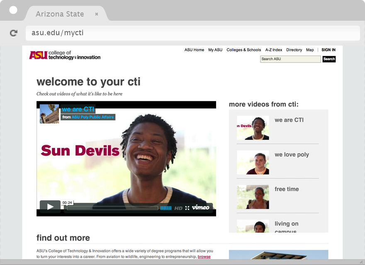Click the 'we are CTI' video title overlay
The height and width of the screenshot is (265, 365).
point(78,109)
